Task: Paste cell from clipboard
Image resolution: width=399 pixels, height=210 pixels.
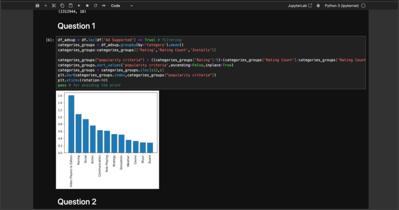Action: (x=71, y=5)
